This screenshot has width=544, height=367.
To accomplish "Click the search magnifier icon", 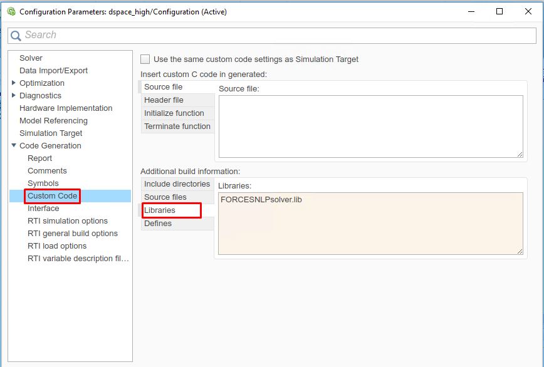I will [16, 36].
